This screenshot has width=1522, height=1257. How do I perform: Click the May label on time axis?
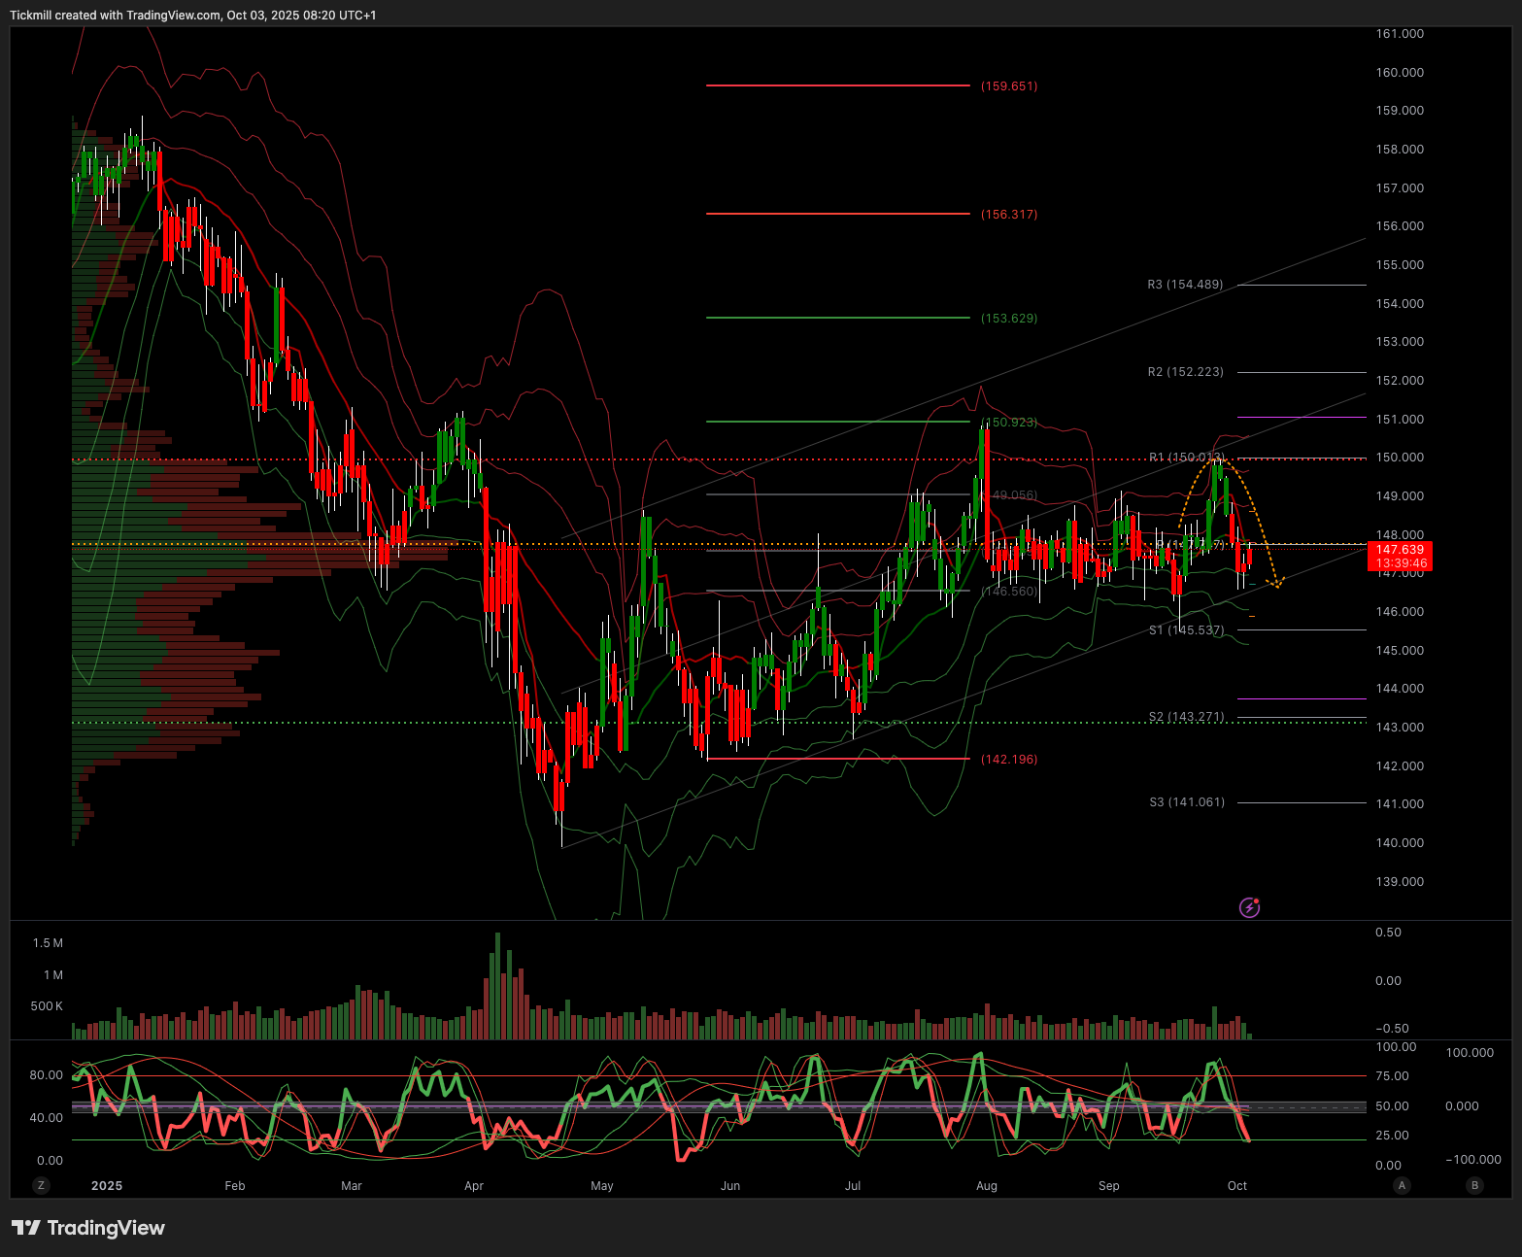coord(602,1186)
